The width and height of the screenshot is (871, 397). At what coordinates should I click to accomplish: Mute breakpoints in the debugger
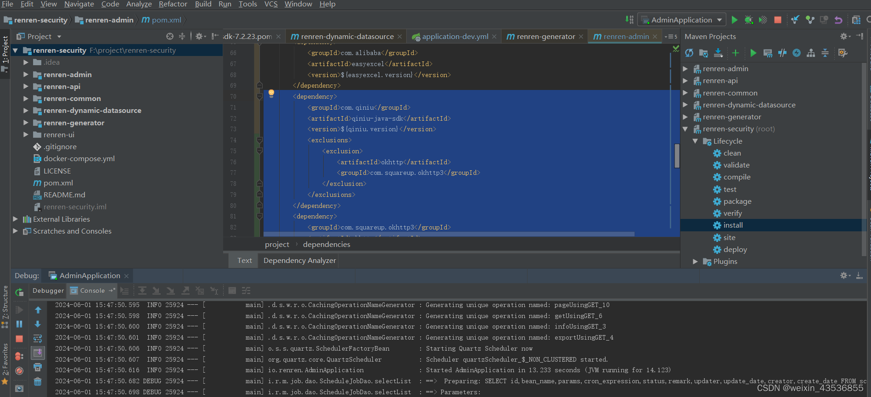tap(19, 371)
